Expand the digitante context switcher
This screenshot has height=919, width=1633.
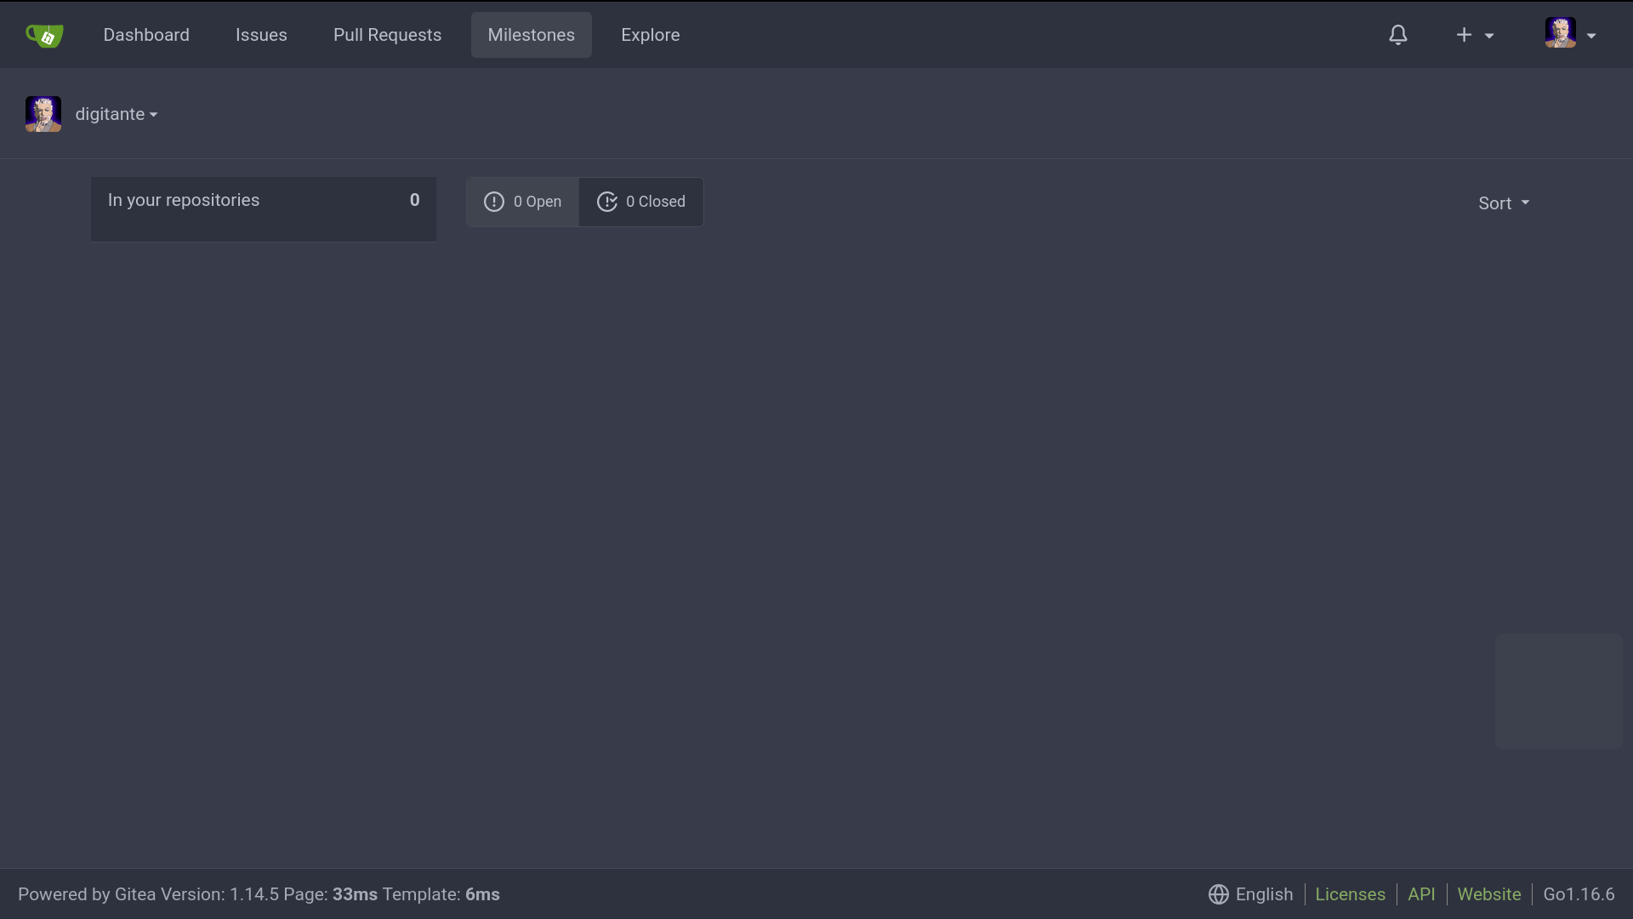pyautogui.click(x=117, y=114)
